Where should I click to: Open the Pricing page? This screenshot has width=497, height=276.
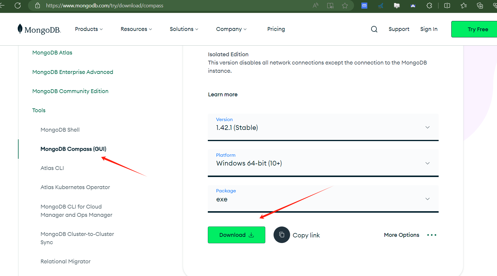pos(276,29)
